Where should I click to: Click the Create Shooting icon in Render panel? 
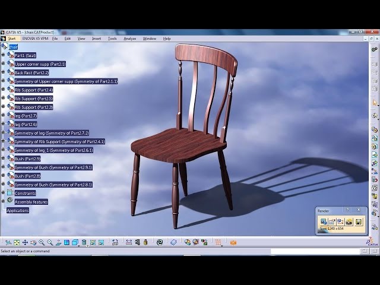pos(324,221)
